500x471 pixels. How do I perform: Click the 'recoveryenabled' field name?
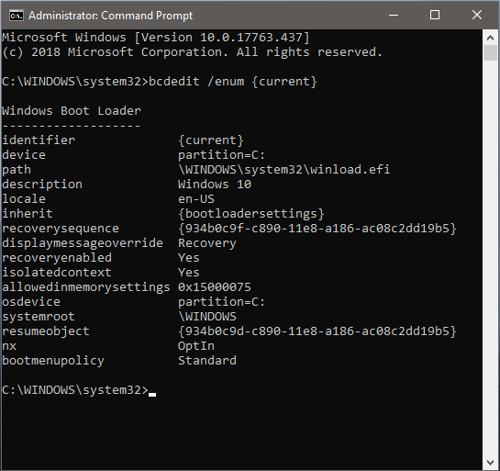point(57,257)
